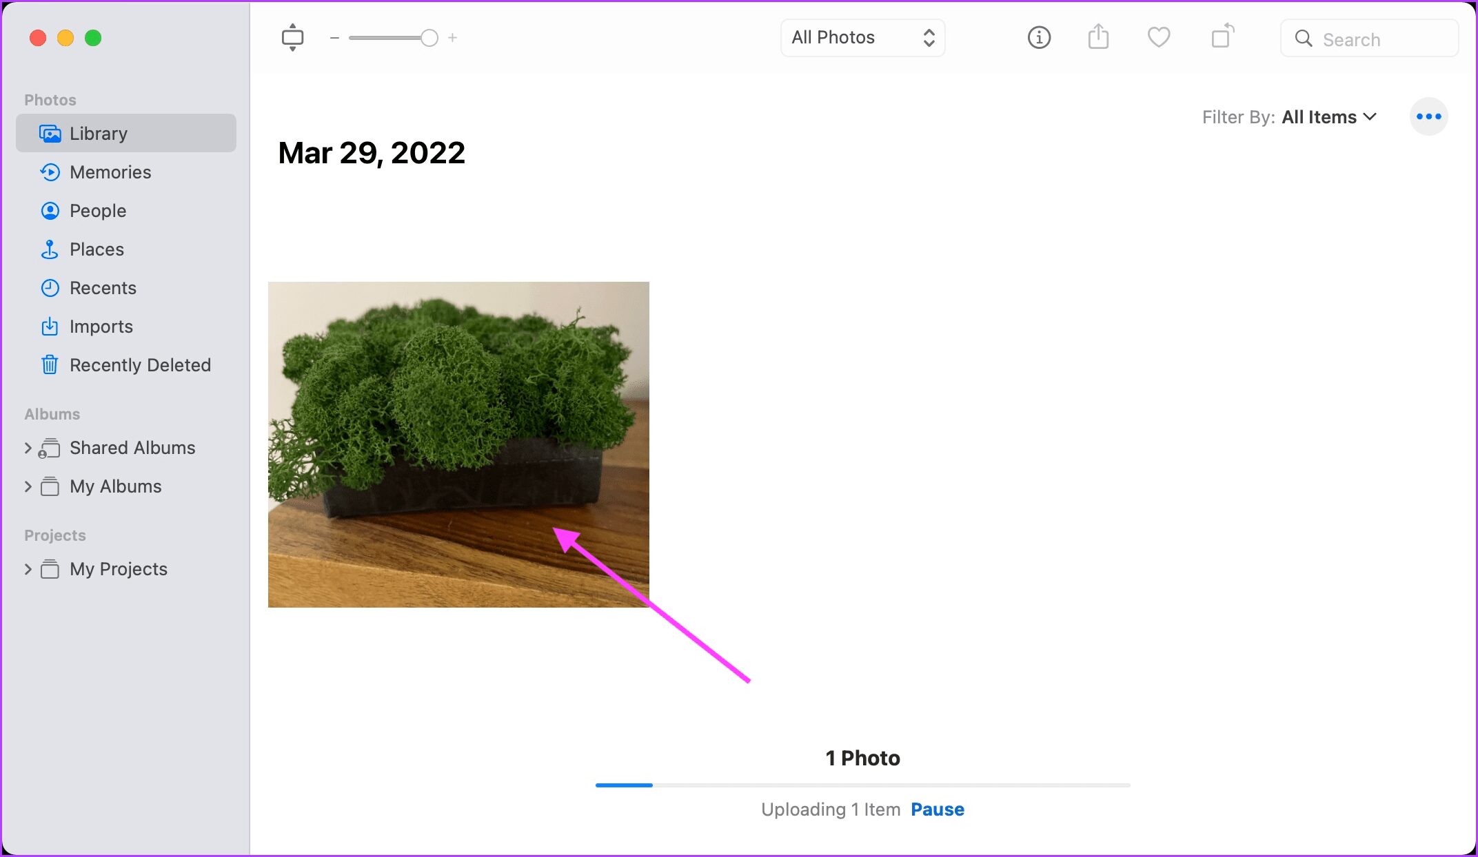Click the Search icon in toolbar

(x=1304, y=38)
